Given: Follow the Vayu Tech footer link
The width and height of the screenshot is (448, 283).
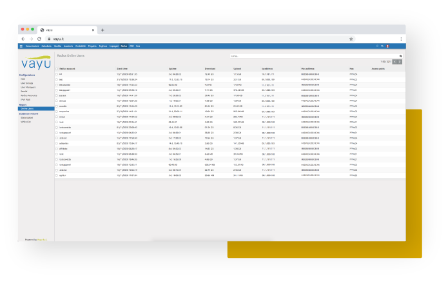Looking at the screenshot, I should pyautogui.click(x=42, y=240).
